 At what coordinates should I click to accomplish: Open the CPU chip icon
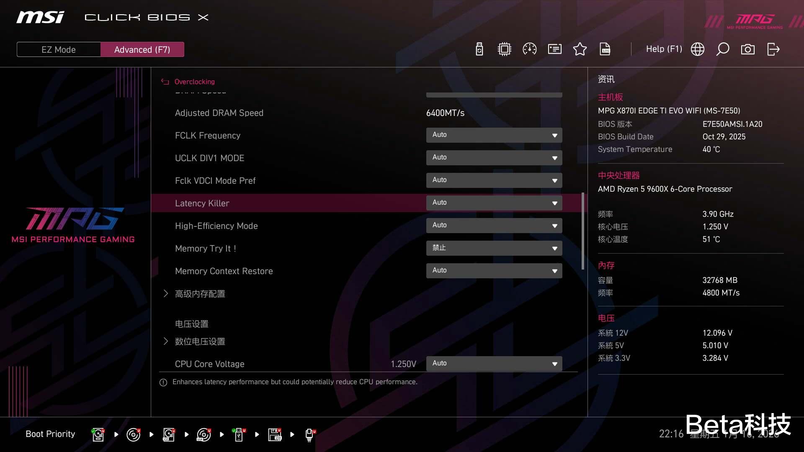pos(505,49)
